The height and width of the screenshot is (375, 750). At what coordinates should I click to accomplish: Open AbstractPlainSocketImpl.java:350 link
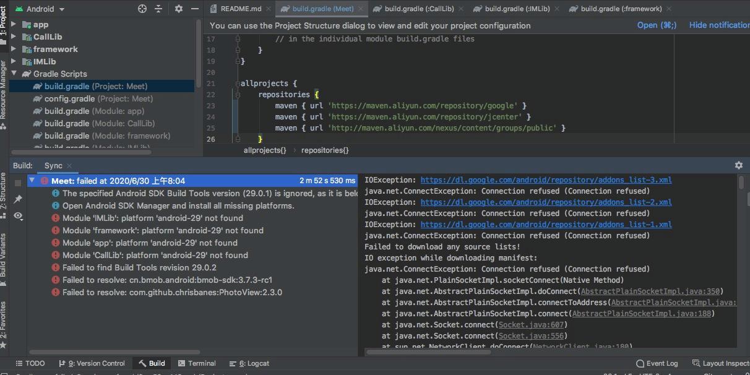(x=652, y=291)
